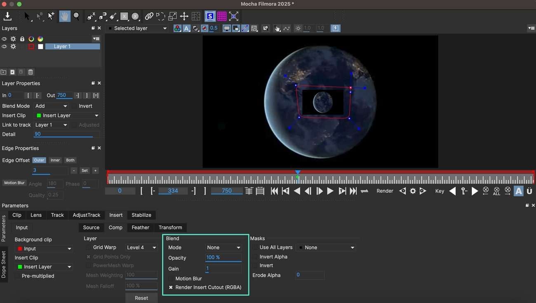Open Grid Warp Level 4 dropdown
This screenshot has height=303, width=536.
tap(141, 247)
